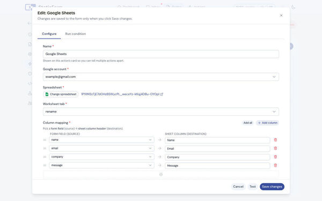Screen dimensions: 322x201
Task: Grab the drag handle of the message row
Action: pos(45,165)
